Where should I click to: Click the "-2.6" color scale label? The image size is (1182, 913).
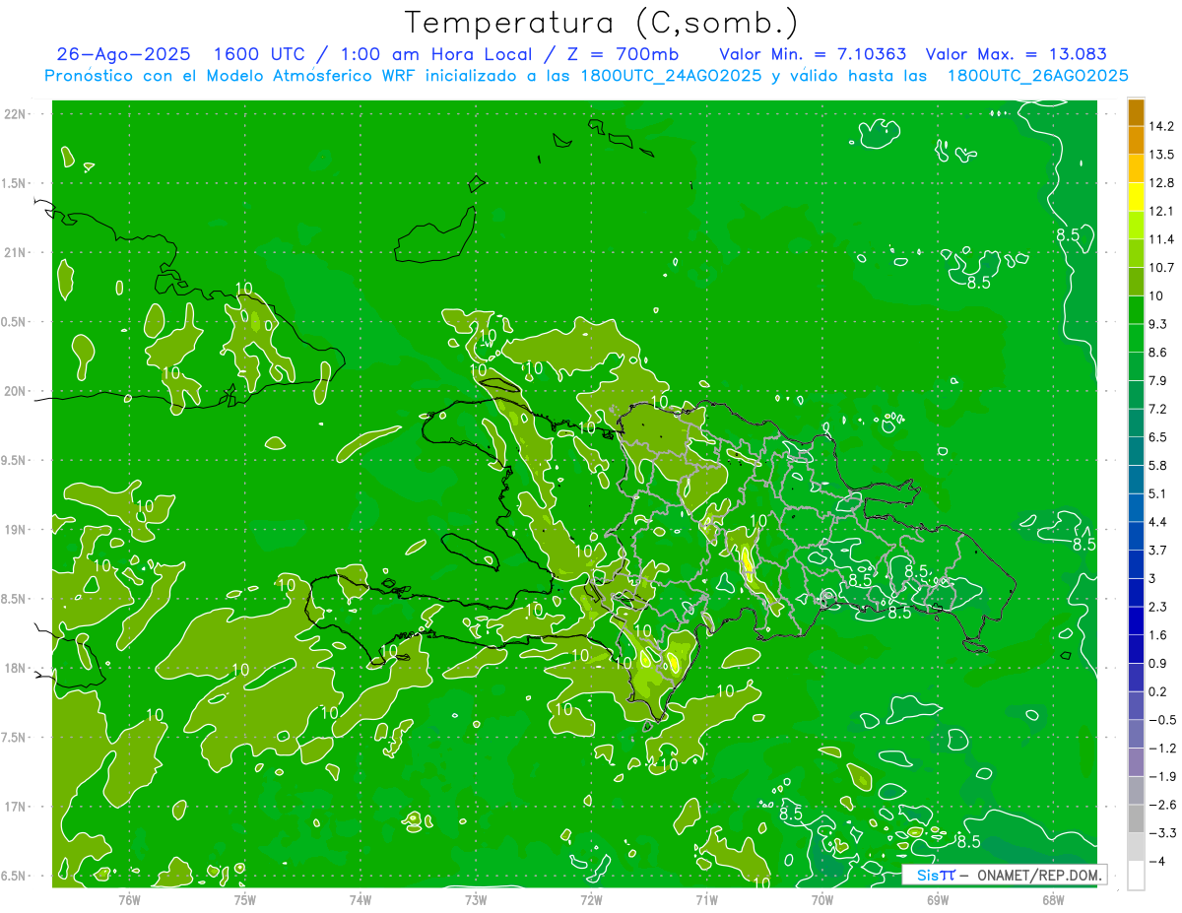(x=1162, y=805)
